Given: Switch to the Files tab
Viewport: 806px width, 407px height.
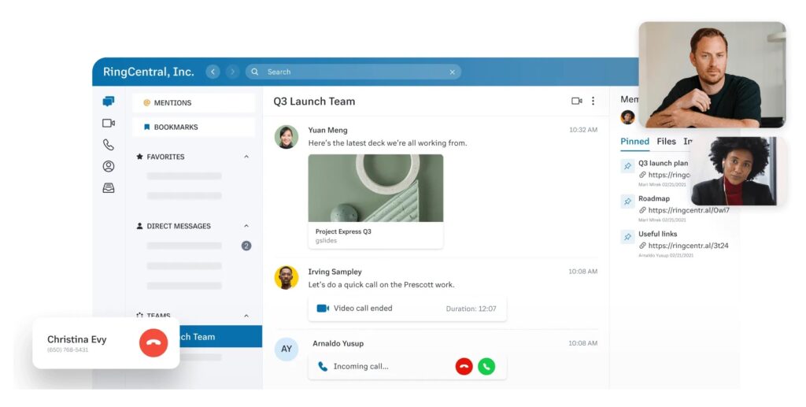Looking at the screenshot, I should (666, 142).
